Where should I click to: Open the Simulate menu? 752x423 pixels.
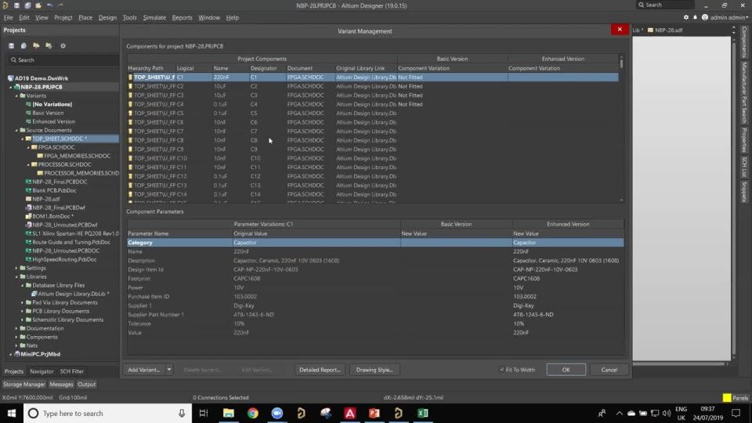(154, 17)
